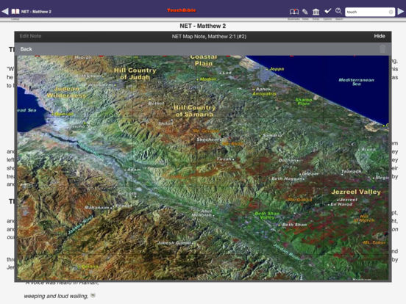Click the 'Shechem' location on map
This screenshot has height=304, width=406.
[x=209, y=140]
